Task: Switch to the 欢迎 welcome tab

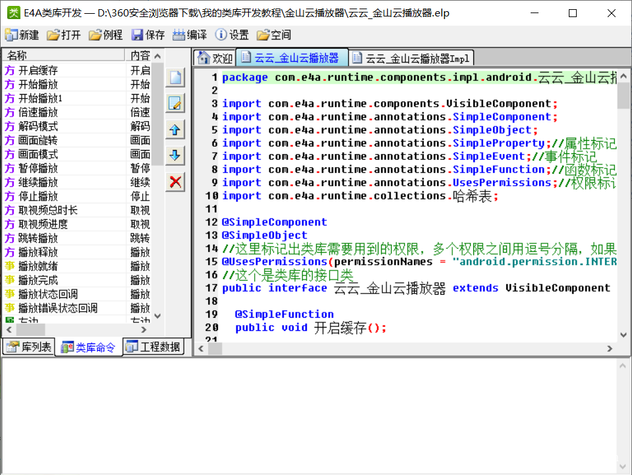Action: [x=215, y=58]
